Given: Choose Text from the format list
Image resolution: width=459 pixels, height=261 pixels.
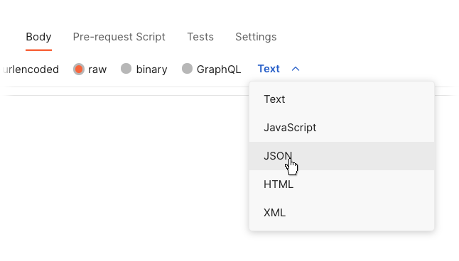Looking at the screenshot, I should coord(342,99).
